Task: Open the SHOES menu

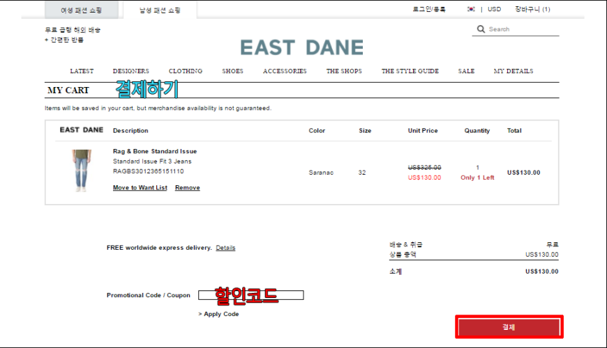Action: (232, 71)
